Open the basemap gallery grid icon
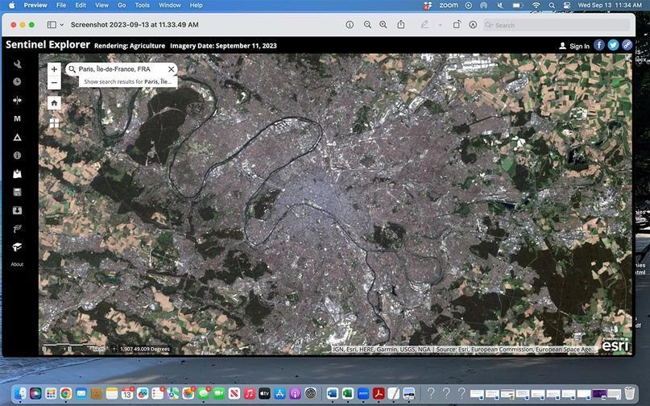This screenshot has height=406, width=650. (x=54, y=122)
